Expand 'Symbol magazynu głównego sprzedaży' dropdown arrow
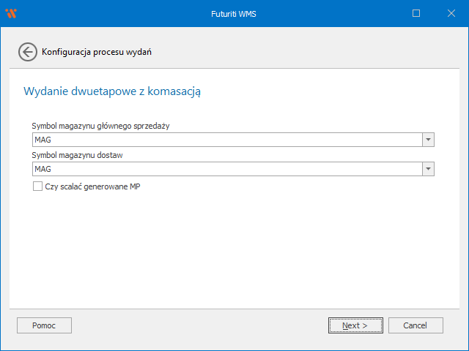 [428, 140]
